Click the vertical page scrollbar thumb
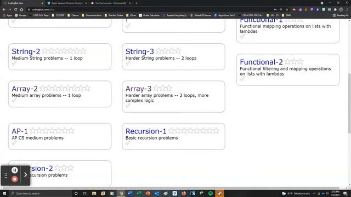Image resolution: width=351 pixels, height=197 pixels. pos(349,104)
